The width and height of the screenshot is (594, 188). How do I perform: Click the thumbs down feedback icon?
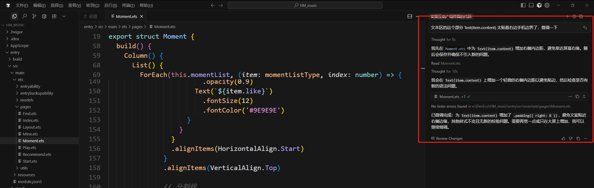[x=571, y=139]
